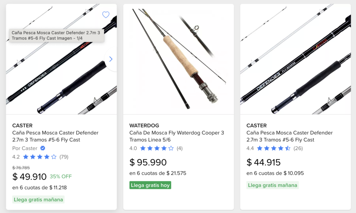This screenshot has width=356, height=213.
Task: Open the Waterdog Cooper fly rod image
Action: [x=178, y=59]
